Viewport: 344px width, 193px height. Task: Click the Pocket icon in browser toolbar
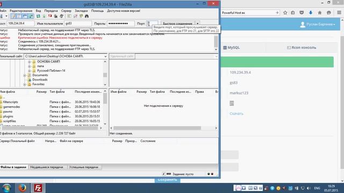(x=302, y=13)
